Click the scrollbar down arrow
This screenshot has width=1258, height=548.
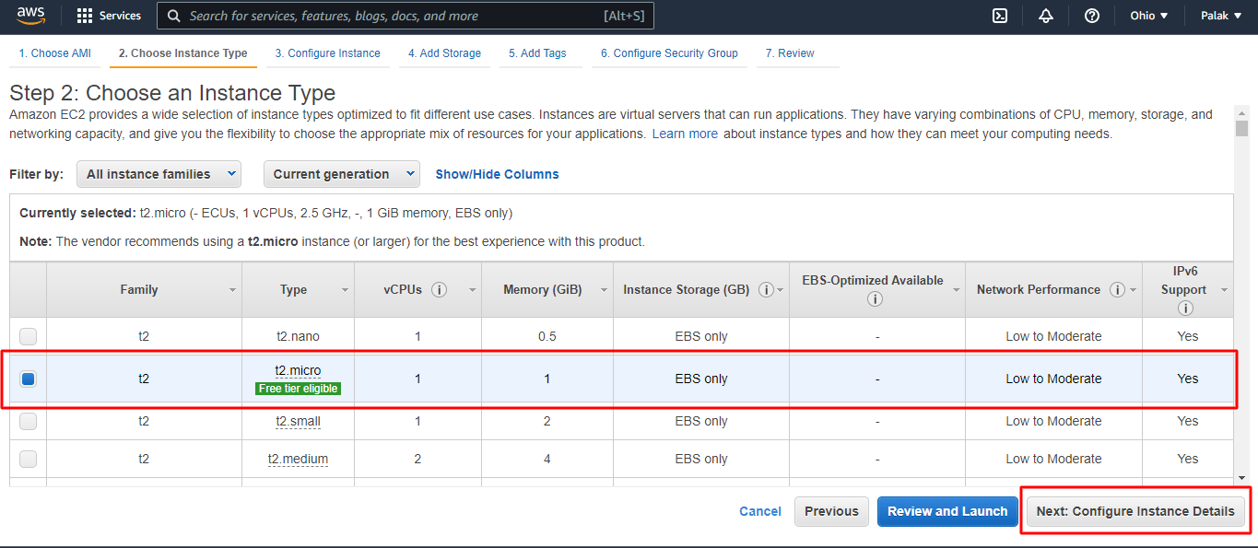coord(1241,477)
